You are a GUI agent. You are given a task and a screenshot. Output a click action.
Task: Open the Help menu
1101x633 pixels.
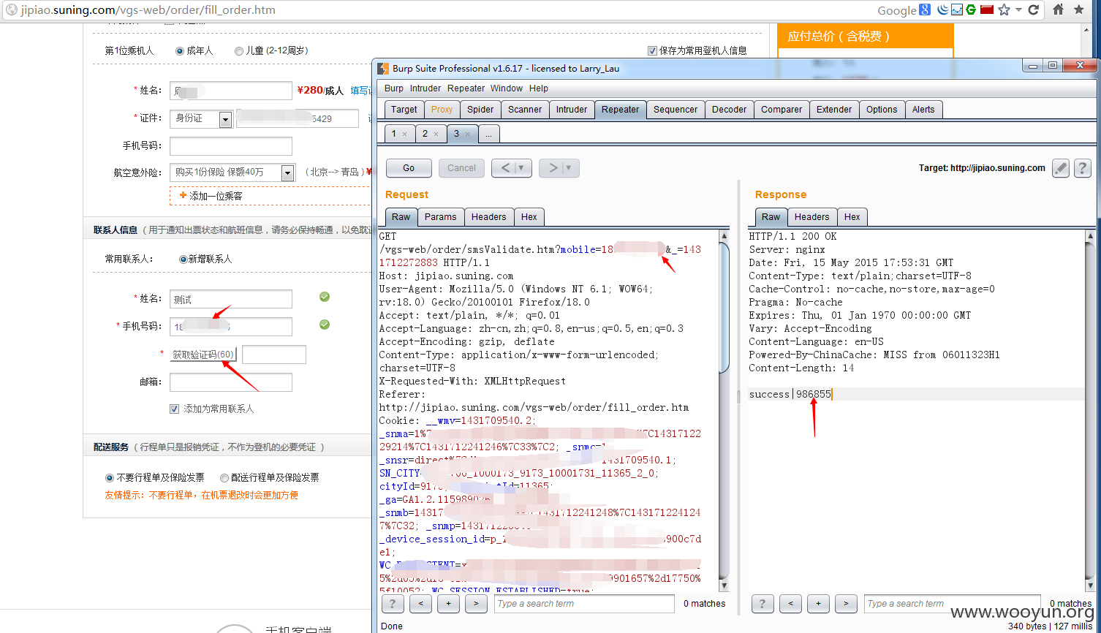tap(539, 88)
